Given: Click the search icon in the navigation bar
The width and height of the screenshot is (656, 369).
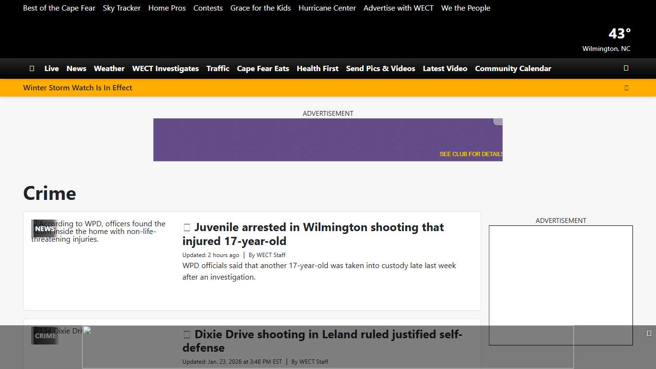Looking at the screenshot, I should pyautogui.click(x=626, y=68).
